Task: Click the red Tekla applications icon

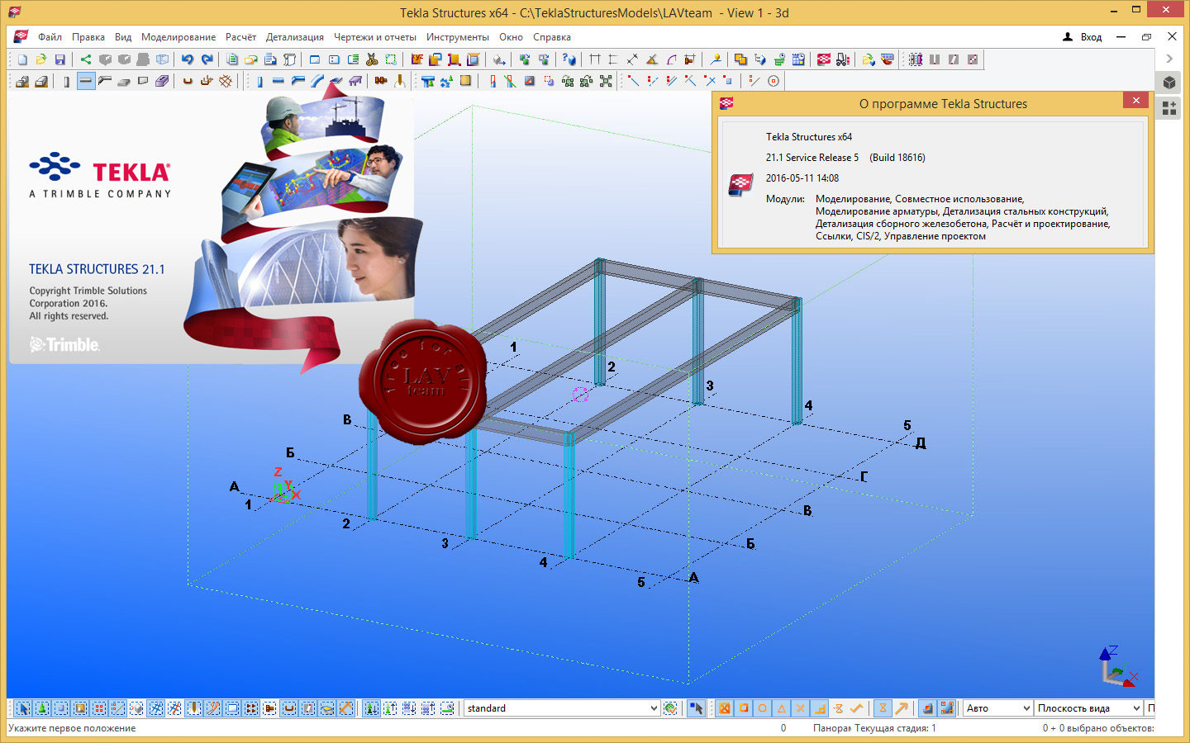Action: point(824,59)
